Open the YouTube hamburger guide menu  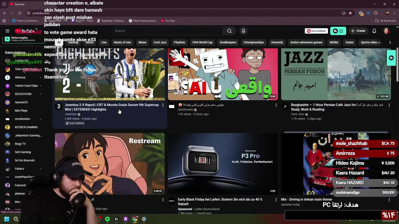pyautogui.click(x=7, y=31)
